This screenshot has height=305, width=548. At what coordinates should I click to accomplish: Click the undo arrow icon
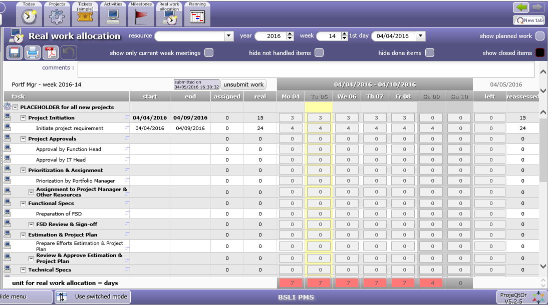69,52
